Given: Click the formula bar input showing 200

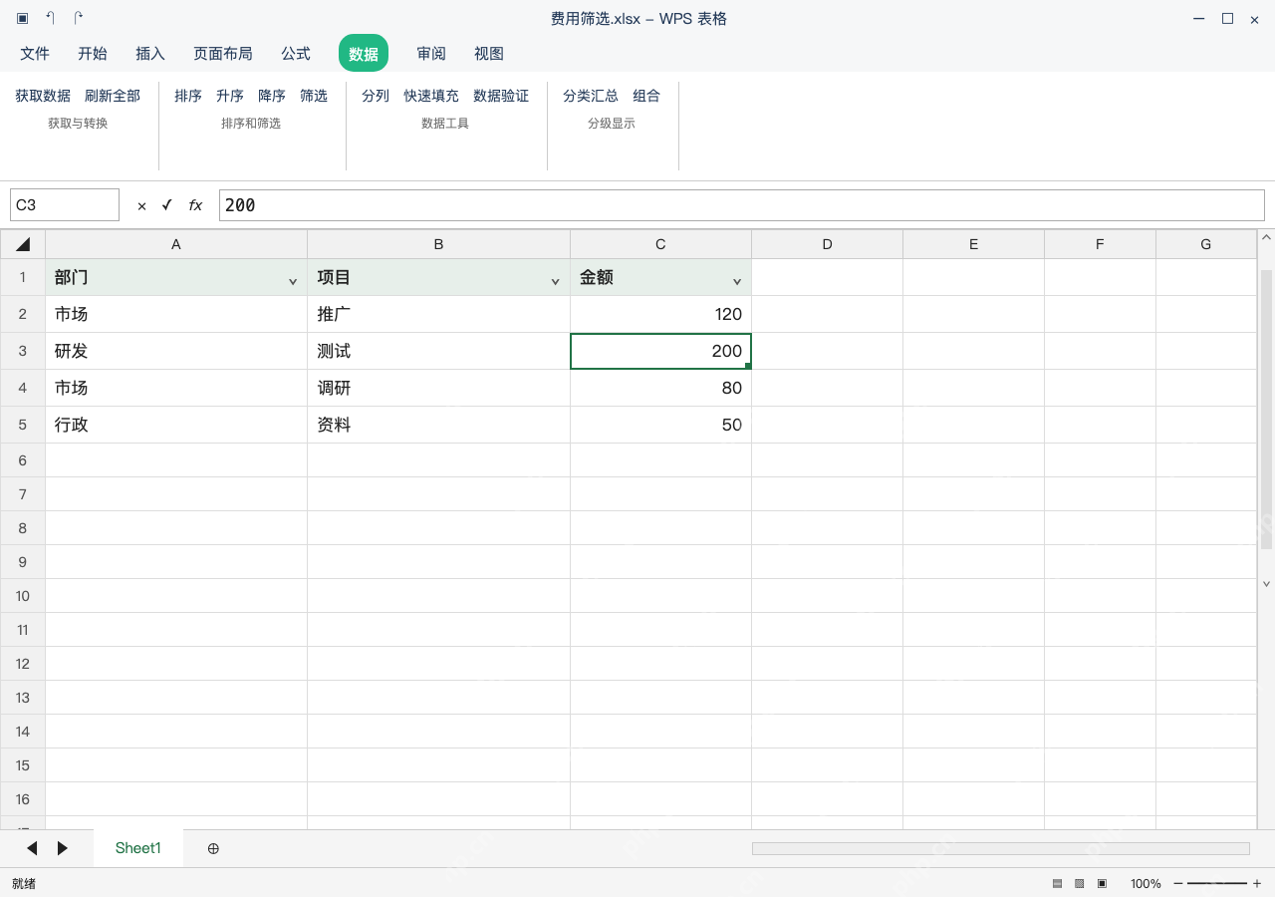Looking at the screenshot, I should pos(742,205).
